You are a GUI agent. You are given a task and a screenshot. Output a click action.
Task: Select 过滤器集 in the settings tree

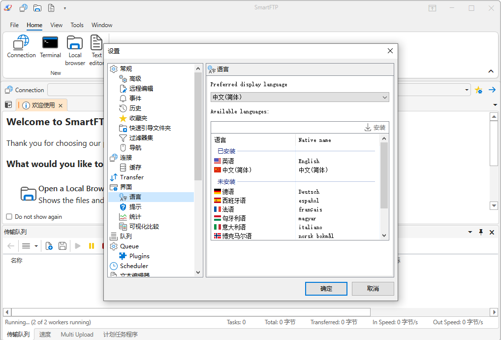click(141, 138)
